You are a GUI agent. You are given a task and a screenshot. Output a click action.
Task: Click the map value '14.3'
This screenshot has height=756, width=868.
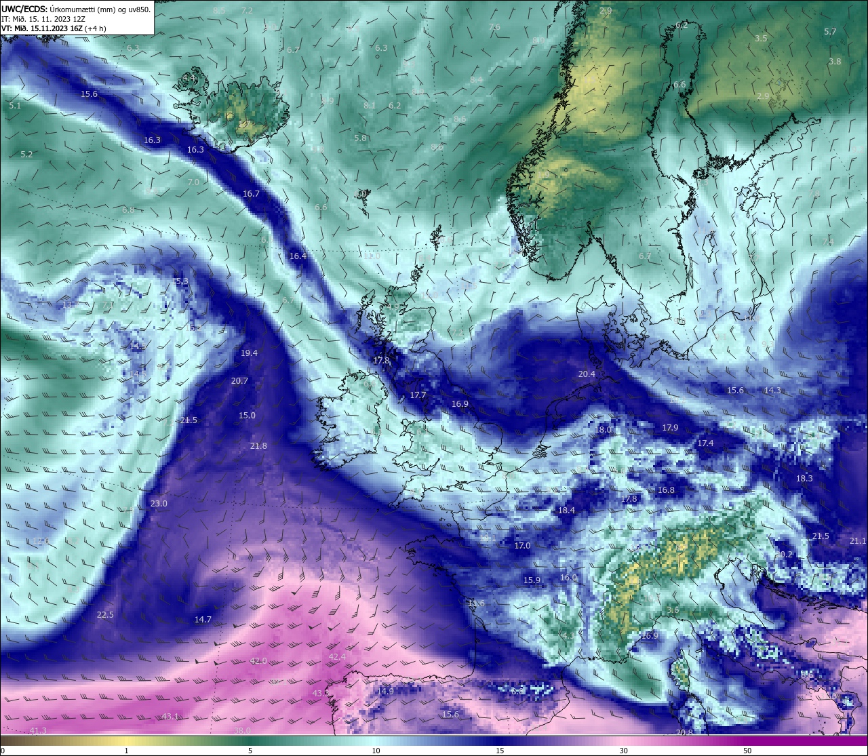(772, 391)
